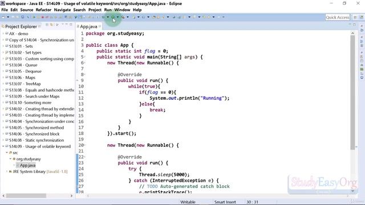
Task: Collapse the org.studyeasy package node
Action: [10, 159]
